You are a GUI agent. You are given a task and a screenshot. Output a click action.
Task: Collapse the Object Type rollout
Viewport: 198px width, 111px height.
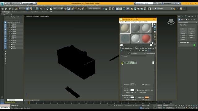[x=183, y=25]
